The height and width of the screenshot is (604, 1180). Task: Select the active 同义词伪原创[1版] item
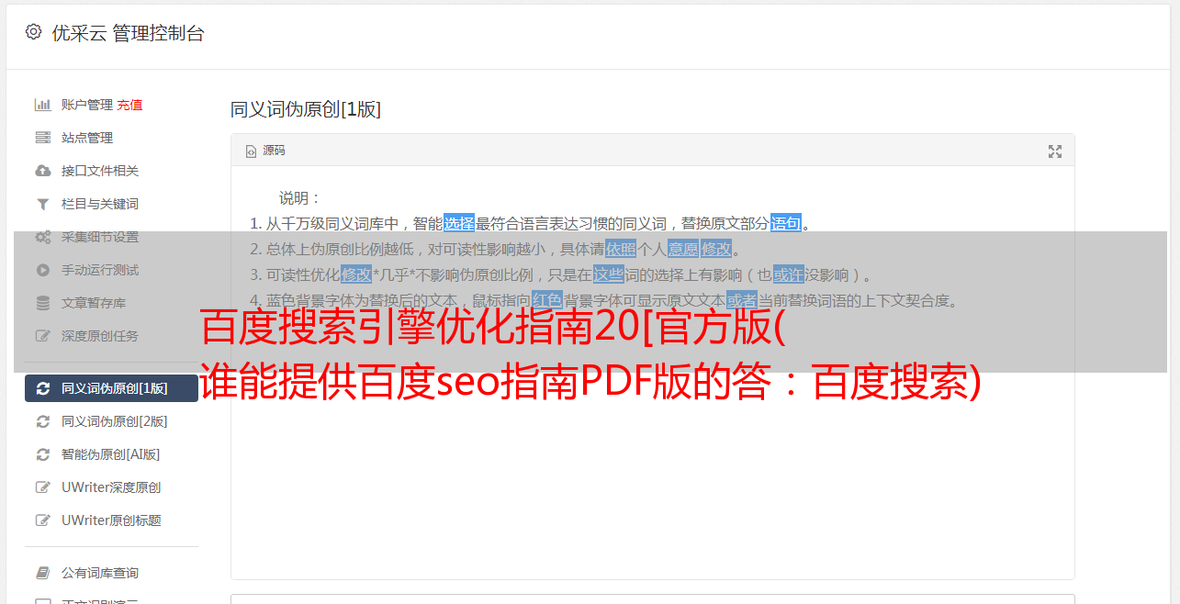pyautogui.click(x=111, y=388)
